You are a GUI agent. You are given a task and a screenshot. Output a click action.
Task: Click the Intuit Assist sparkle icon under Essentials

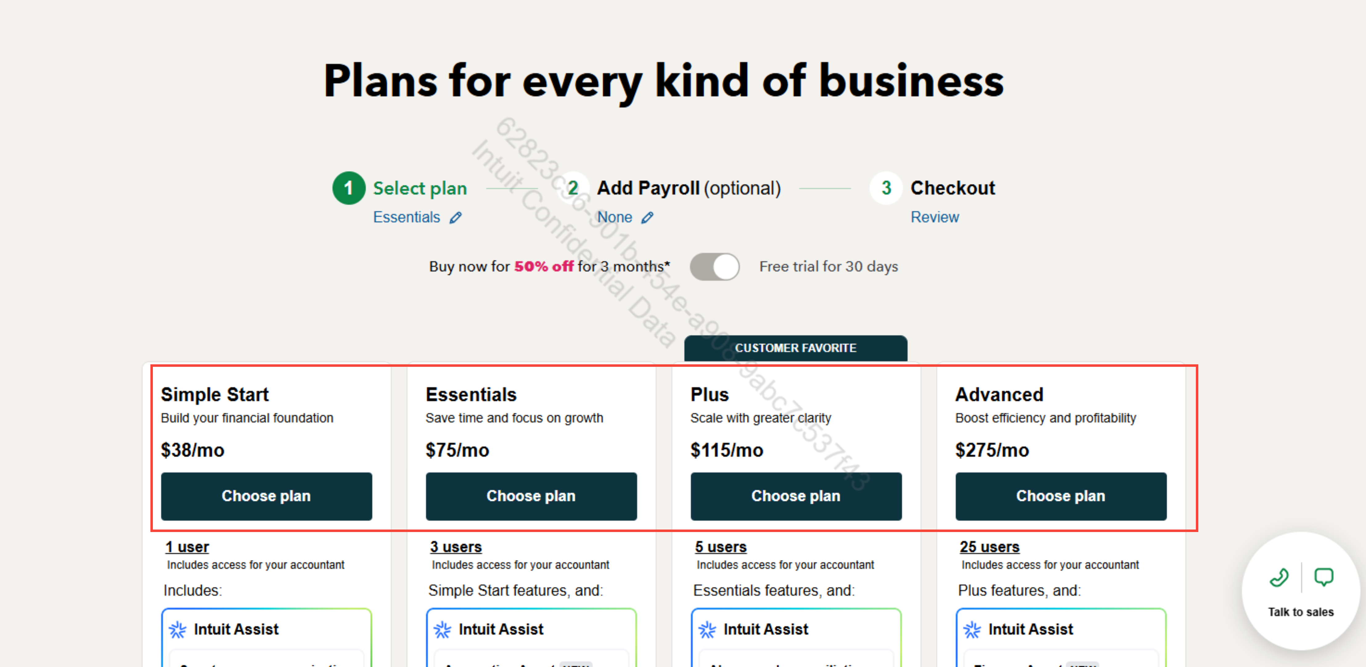(442, 629)
